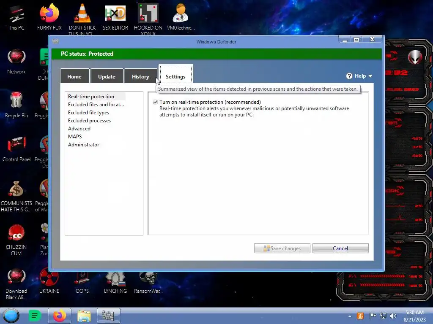Select Control Panel desktop icon

16,149
